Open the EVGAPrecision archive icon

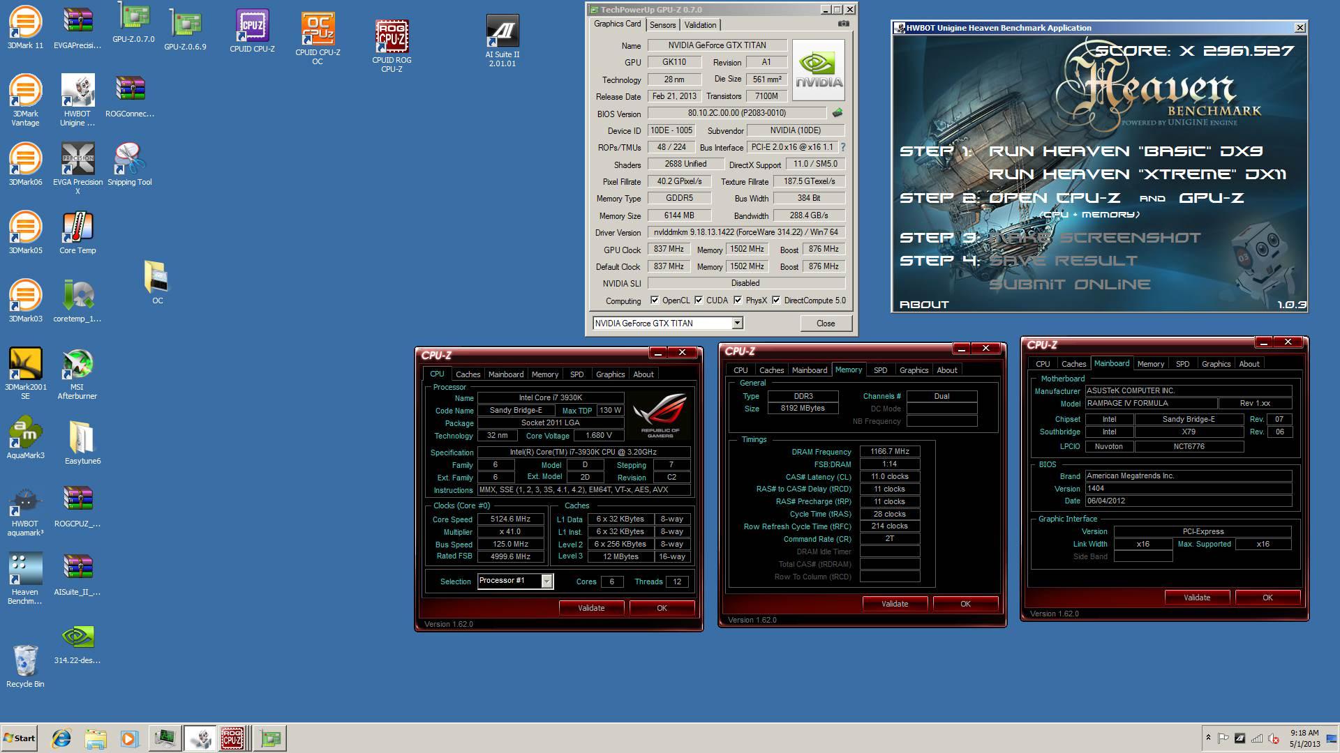coord(77,28)
